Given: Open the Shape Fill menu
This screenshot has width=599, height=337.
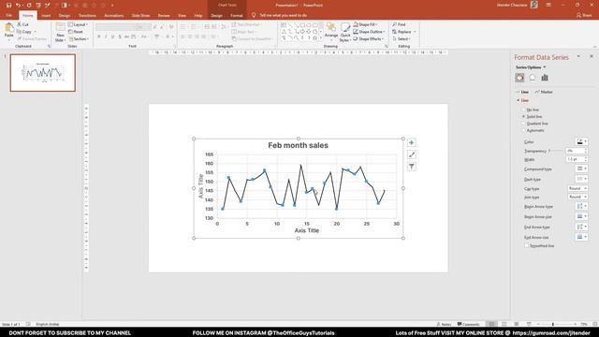Looking at the screenshot, I should (x=365, y=24).
